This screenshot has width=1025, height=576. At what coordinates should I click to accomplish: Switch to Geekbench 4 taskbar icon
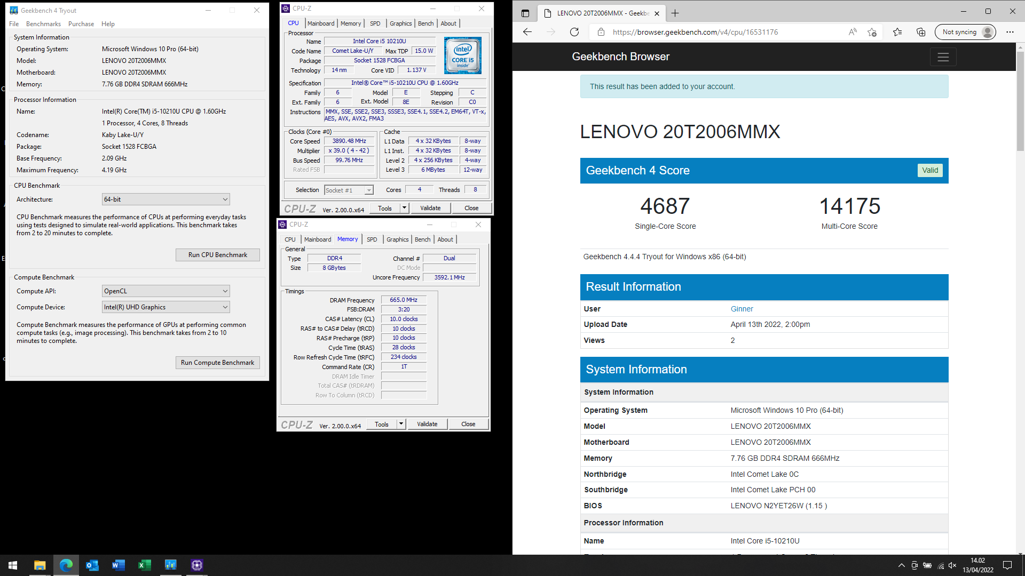click(x=171, y=565)
